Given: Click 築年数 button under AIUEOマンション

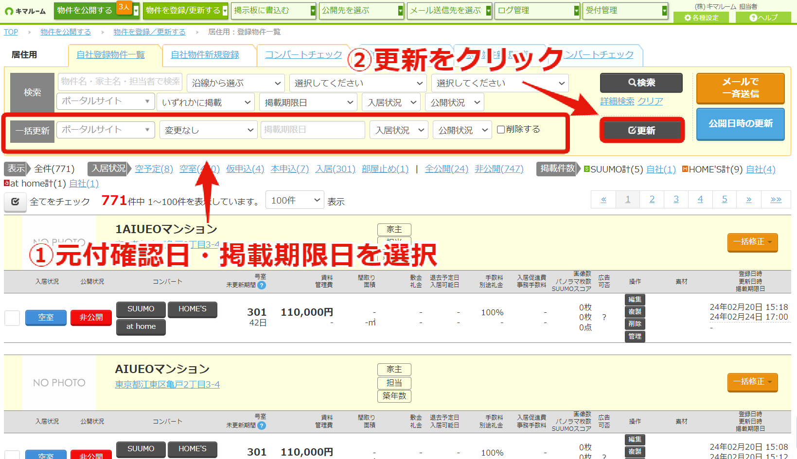Looking at the screenshot, I should (x=394, y=396).
